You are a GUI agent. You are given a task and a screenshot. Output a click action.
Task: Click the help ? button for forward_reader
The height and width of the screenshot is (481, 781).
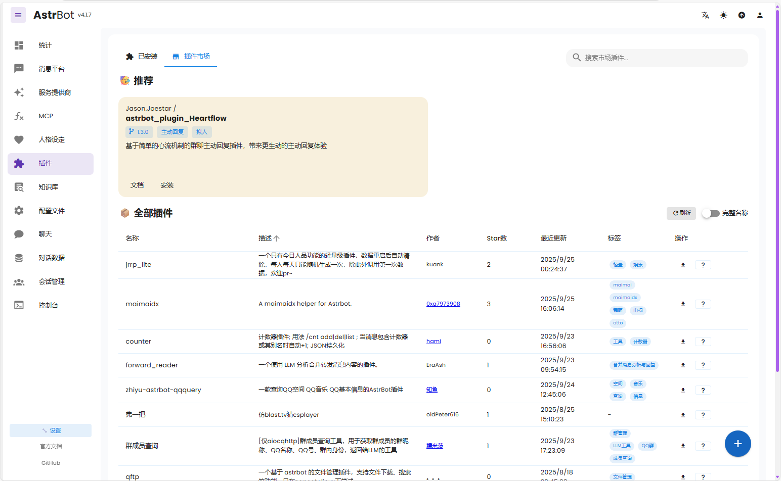click(x=703, y=365)
